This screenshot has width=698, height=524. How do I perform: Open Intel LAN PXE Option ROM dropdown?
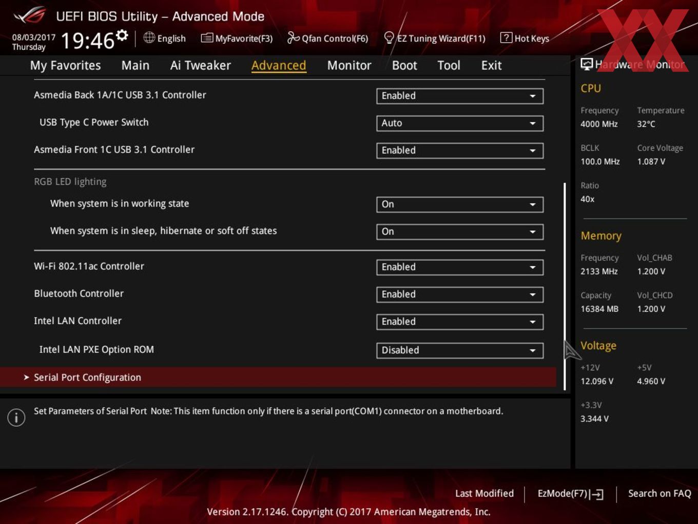tap(460, 350)
